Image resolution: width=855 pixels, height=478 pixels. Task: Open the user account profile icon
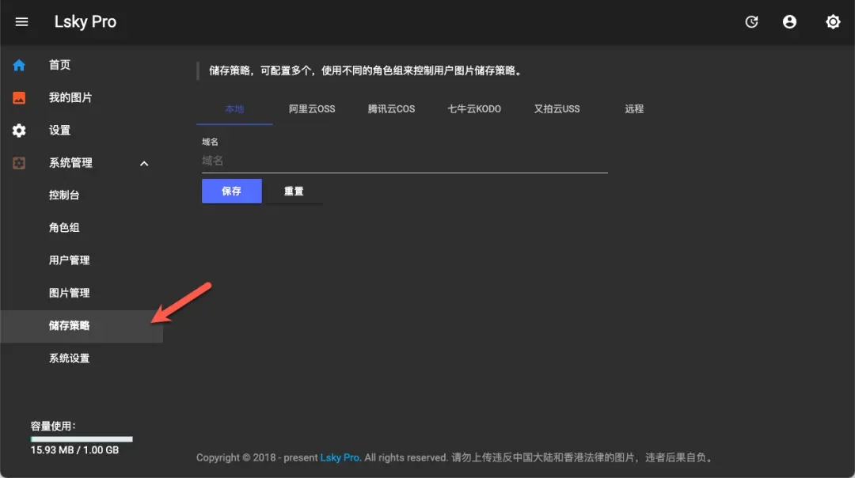click(789, 22)
